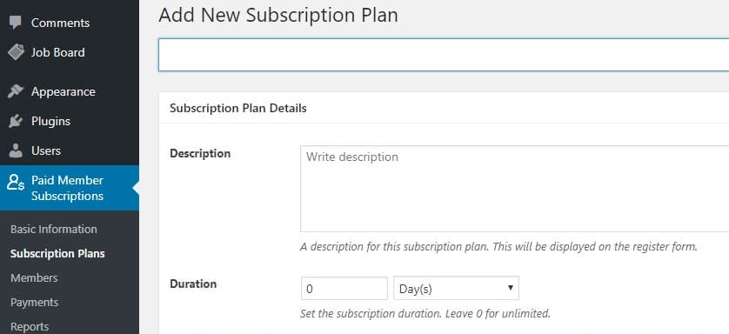Click the Comments menu label
This screenshot has width=729, height=334.
click(60, 23)
